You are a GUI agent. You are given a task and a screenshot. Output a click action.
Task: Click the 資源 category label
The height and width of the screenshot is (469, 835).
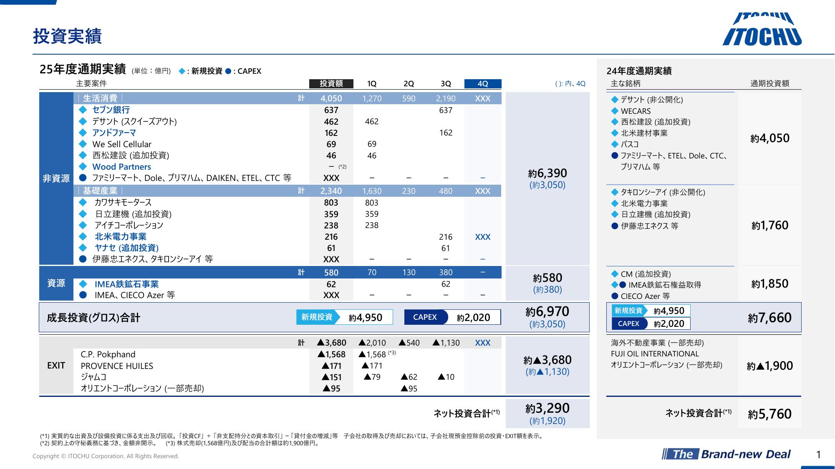click(x=56, y=283)
